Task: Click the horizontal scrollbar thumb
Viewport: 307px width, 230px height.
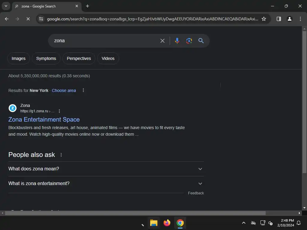Action: 135,213
